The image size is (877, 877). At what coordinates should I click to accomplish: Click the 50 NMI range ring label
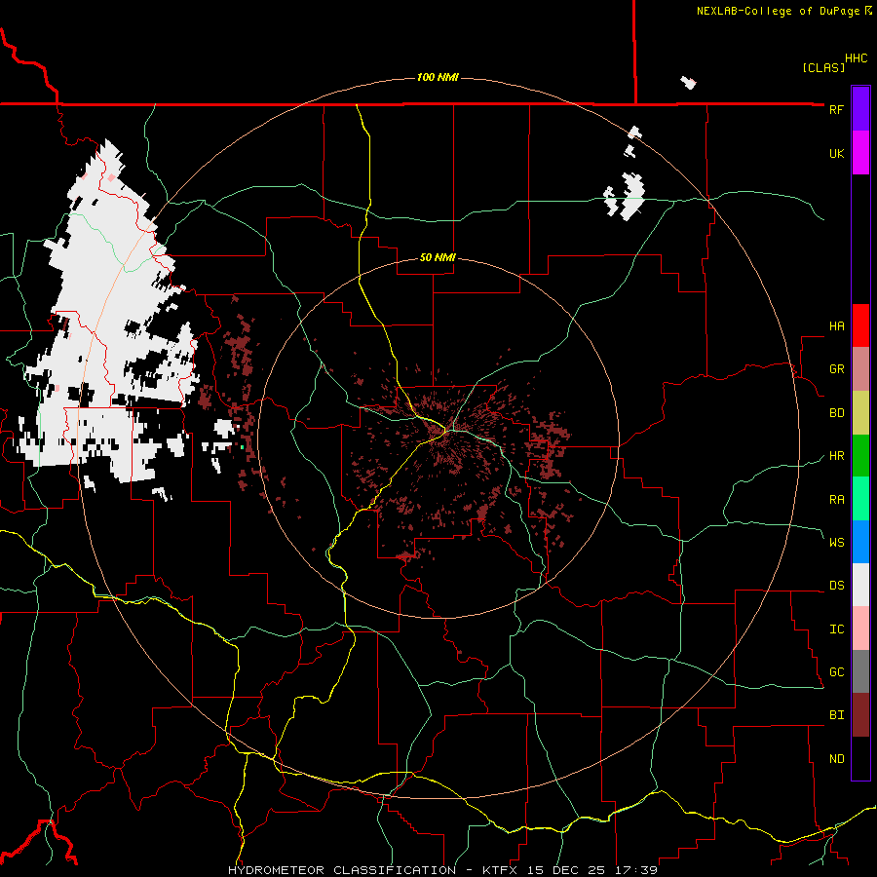438,257
